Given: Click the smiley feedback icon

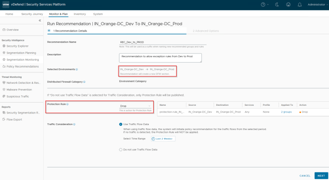Looking at the screenshot, I should tap(288, 4).
